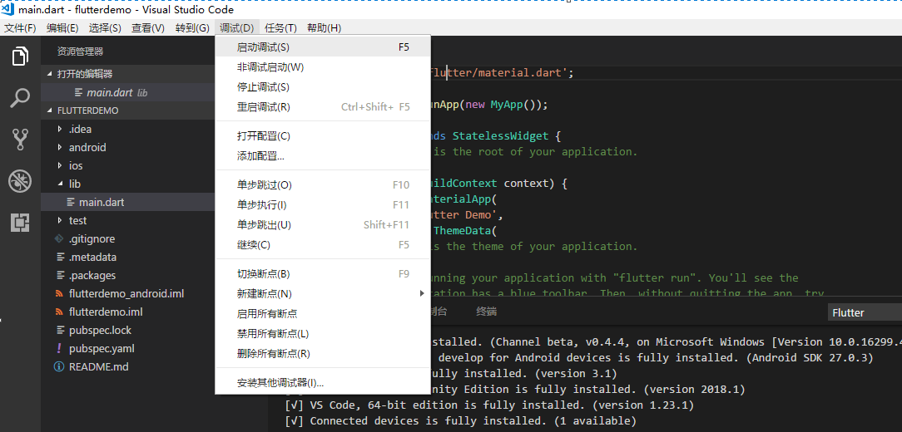Choose 继续(C) menu entry
Image resolution: width=902 pixels, height=432 pixels.
(323, 245)
